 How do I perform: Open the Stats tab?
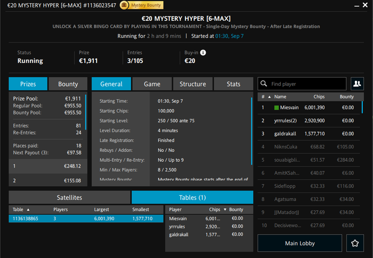coord(233,84)
